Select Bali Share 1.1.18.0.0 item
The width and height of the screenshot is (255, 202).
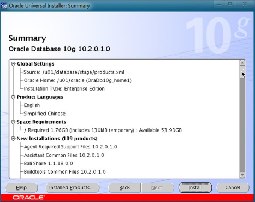point(49,163)
